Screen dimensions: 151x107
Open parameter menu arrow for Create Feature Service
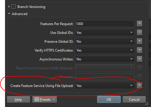tap(140, 85)
